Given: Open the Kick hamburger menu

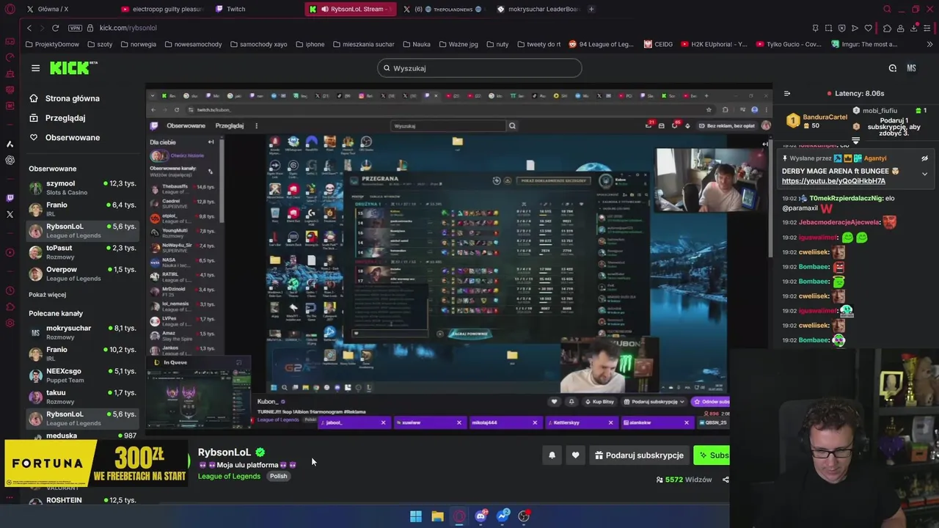Looking at the screenshot, I should pyautogui.click(x=35, y=68).
